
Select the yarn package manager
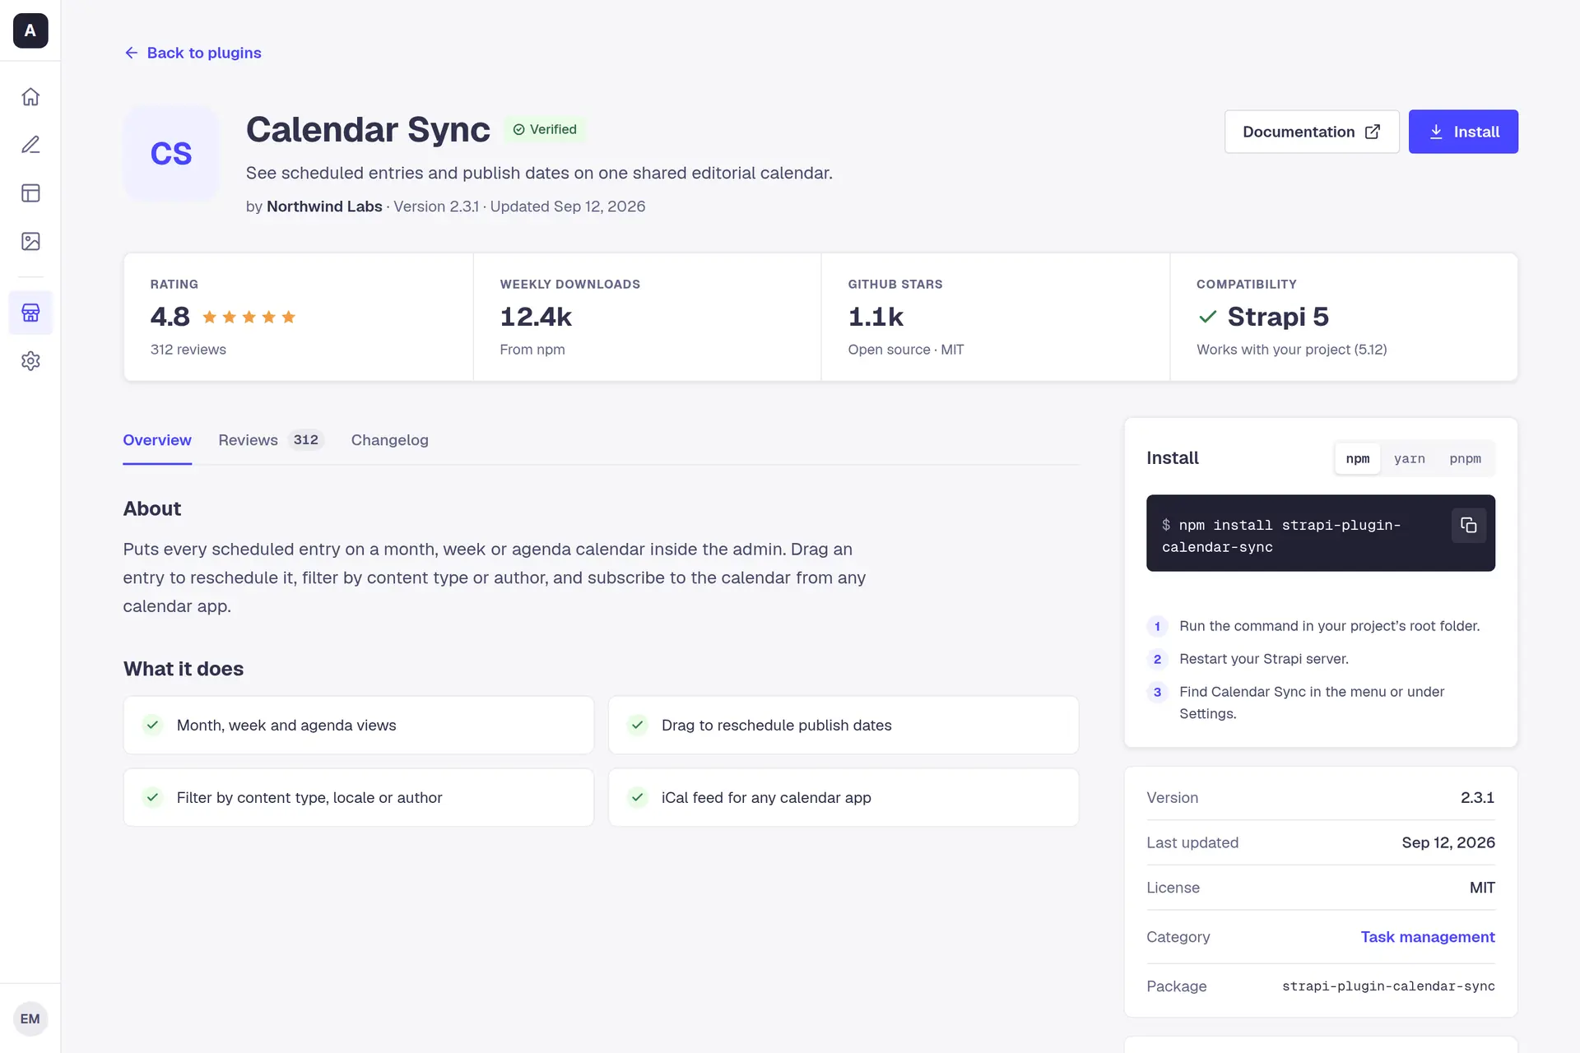tap(1410, 458)
